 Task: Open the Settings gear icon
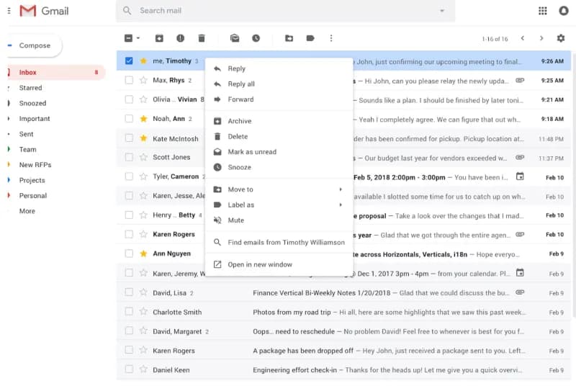(561, 38)
